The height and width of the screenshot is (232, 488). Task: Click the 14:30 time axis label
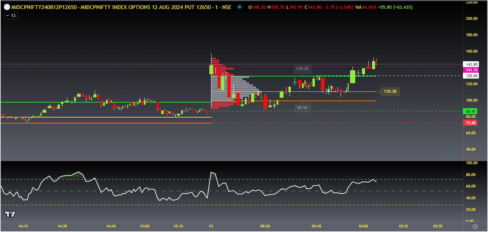[x=62, y=226]
